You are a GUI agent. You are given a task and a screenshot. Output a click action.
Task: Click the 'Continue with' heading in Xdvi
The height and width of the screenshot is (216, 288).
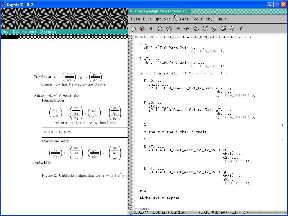pyautogui.click(x=56, y=141)
